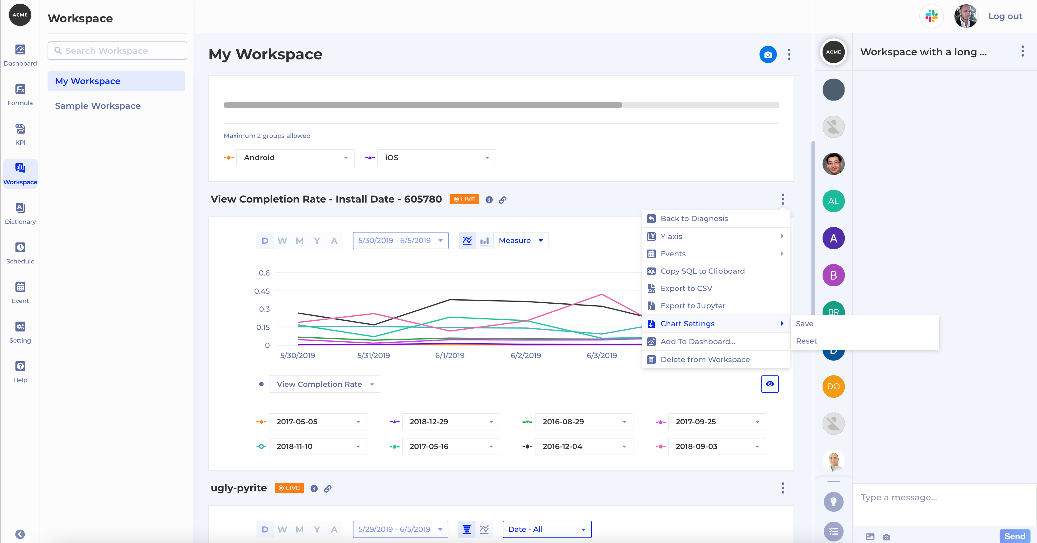Open the Measure dropdown
Screen dimensions: 1037x543
click(521, 241)
